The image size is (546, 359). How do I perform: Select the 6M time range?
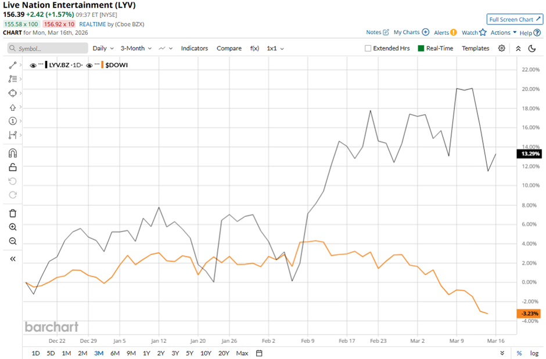(x=115, y=353)
